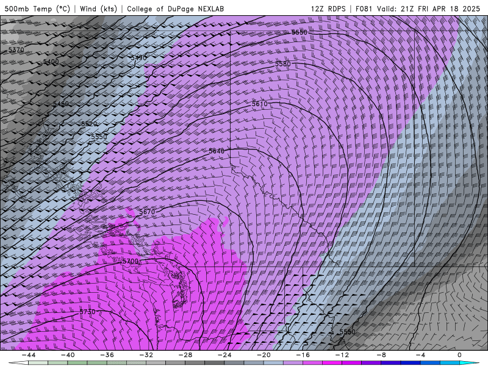Select the 5670 height contour label
Screen dimensions: 488x366
coord(147,212)
